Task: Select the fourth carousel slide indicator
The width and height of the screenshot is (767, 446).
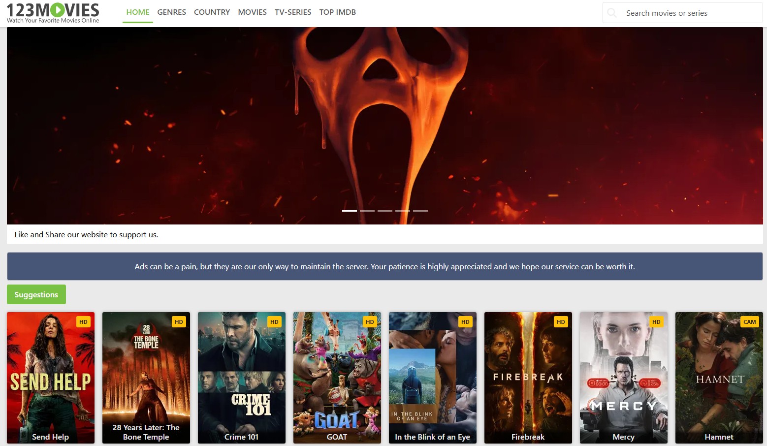Action: [403, 211]
